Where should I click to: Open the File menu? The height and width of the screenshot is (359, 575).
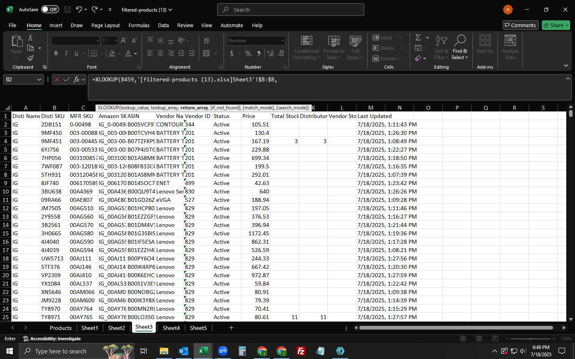tap(12, 25)
